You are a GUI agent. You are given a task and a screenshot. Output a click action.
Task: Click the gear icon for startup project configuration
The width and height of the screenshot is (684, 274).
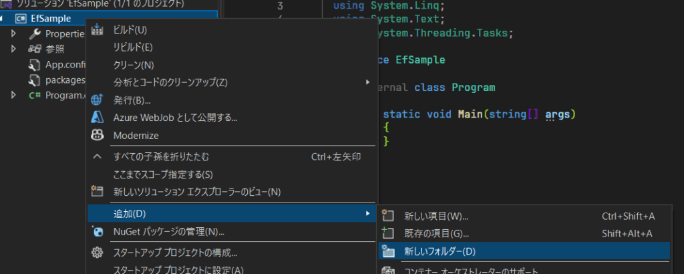pyautogui.click(x=98, y=253)
